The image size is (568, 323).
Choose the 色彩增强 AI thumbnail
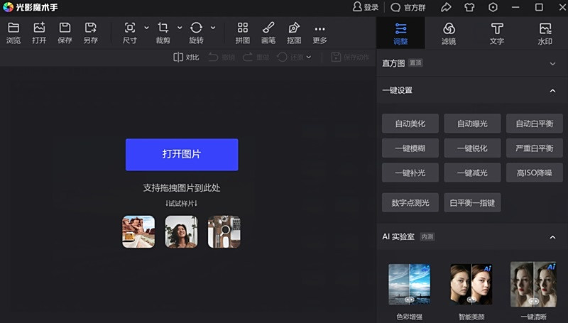(x=410, y=285)
